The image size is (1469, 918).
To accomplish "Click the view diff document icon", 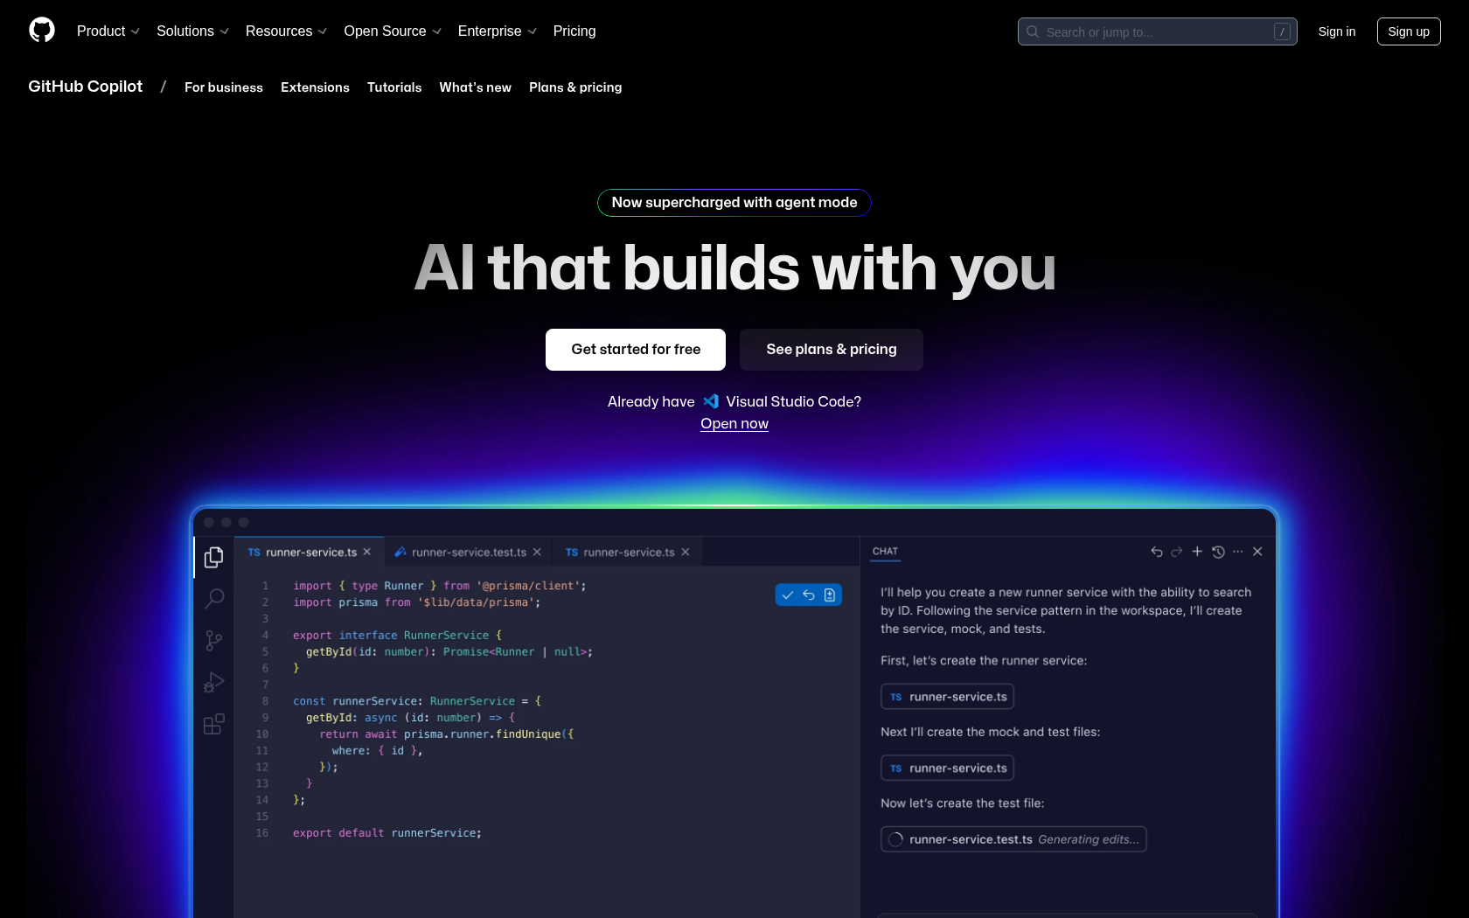I will 830,595.
